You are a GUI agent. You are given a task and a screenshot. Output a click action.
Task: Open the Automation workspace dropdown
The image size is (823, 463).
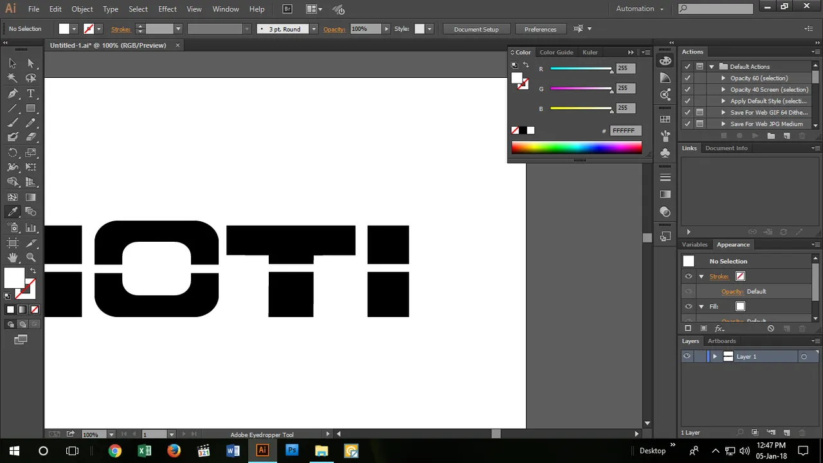pyautogui.click(x=640, y=8)
